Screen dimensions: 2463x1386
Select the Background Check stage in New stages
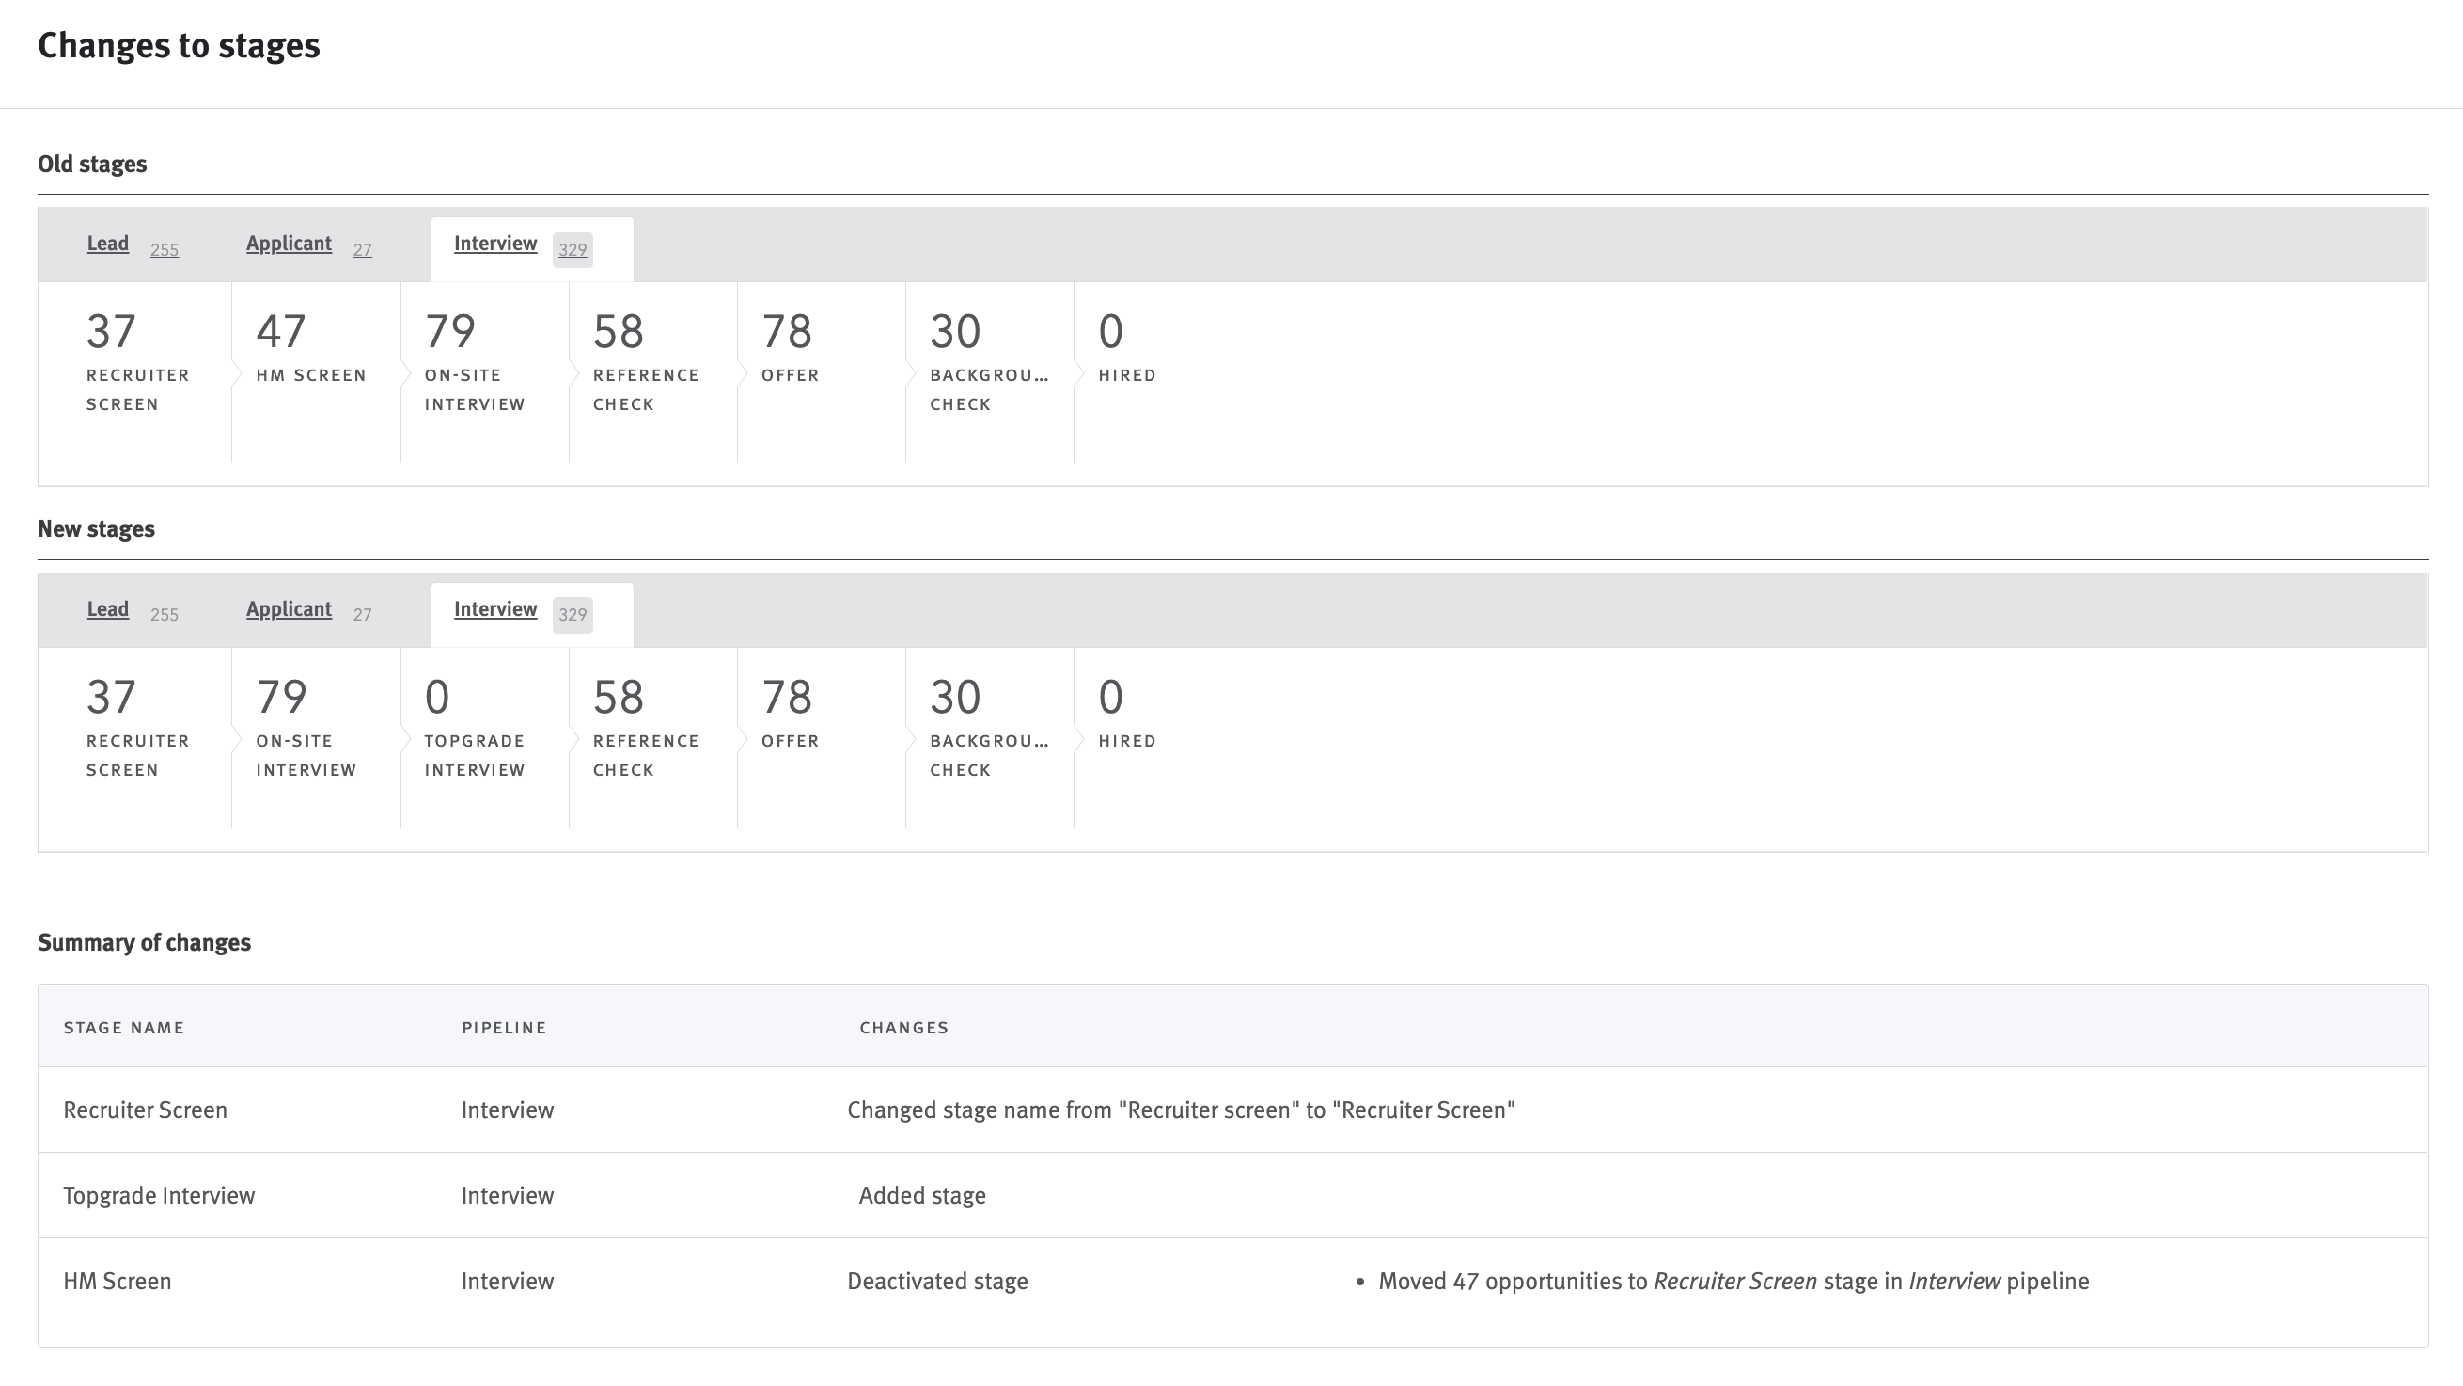pyautogui.click(x=989, y=727)
